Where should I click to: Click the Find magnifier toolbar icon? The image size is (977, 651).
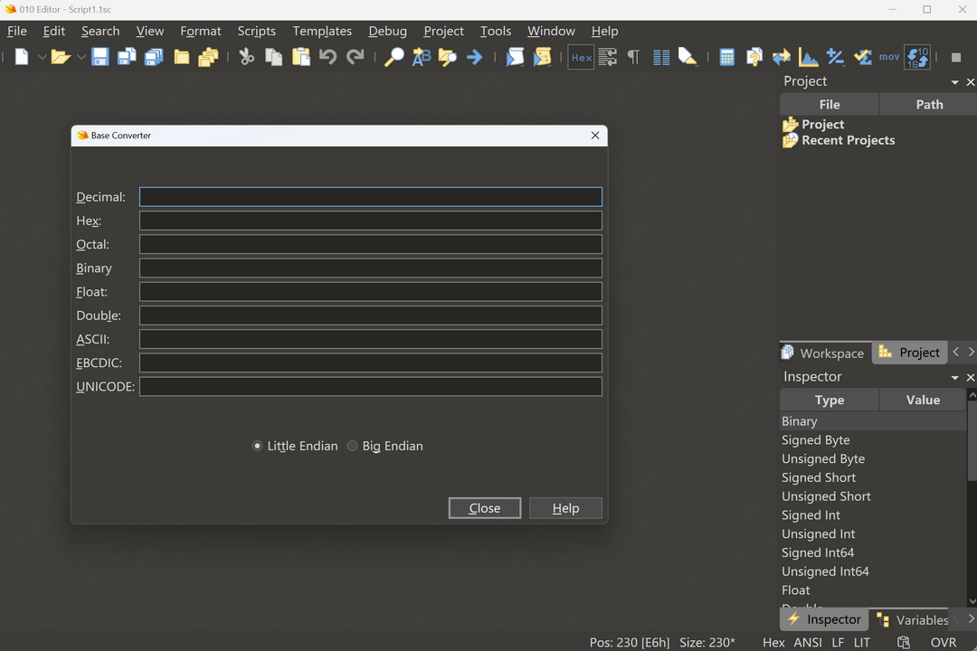click(394, 57)
